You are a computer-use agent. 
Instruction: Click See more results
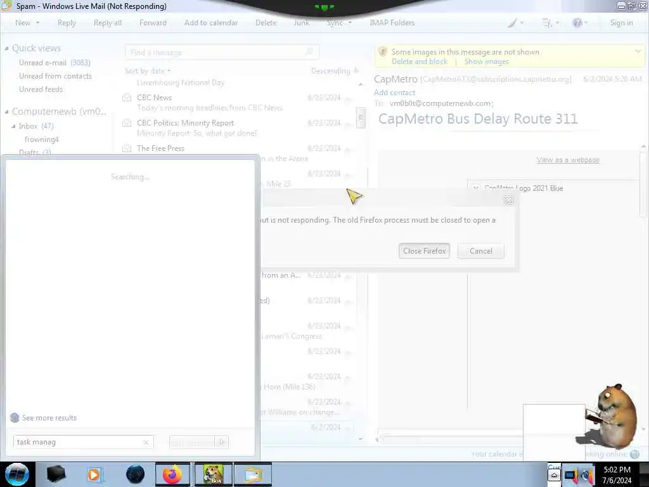coord(49,418)
